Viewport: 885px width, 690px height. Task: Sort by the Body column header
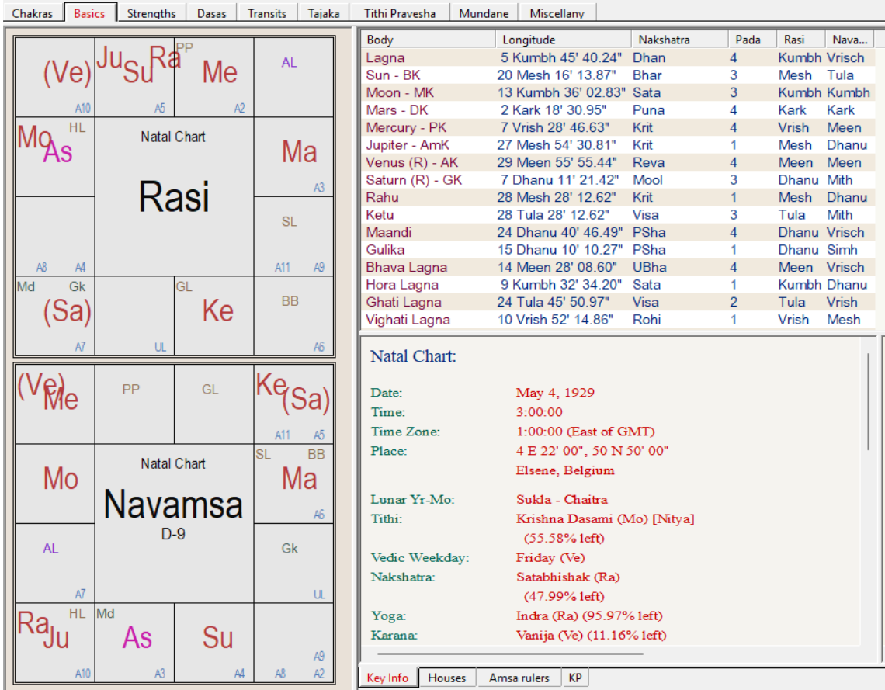coord(428,40)
